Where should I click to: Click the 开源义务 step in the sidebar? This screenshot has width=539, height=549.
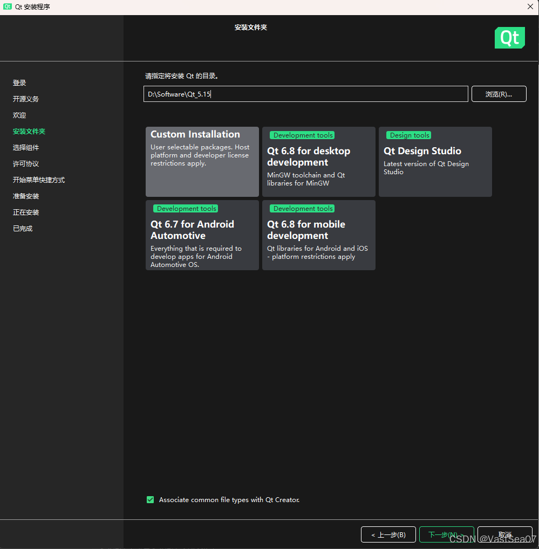pos(25,99)
